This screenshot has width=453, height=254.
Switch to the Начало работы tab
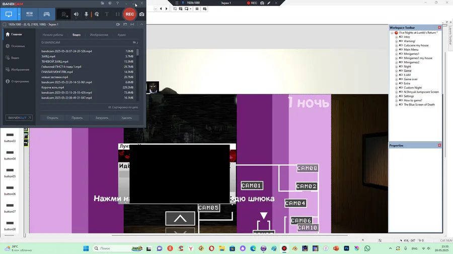[52, 35]
